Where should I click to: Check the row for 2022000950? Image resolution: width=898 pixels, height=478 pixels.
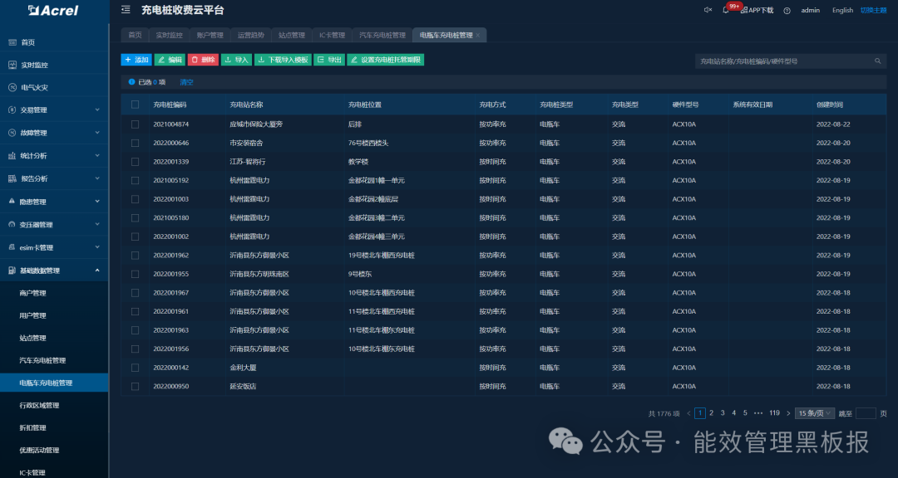(136, 387)
